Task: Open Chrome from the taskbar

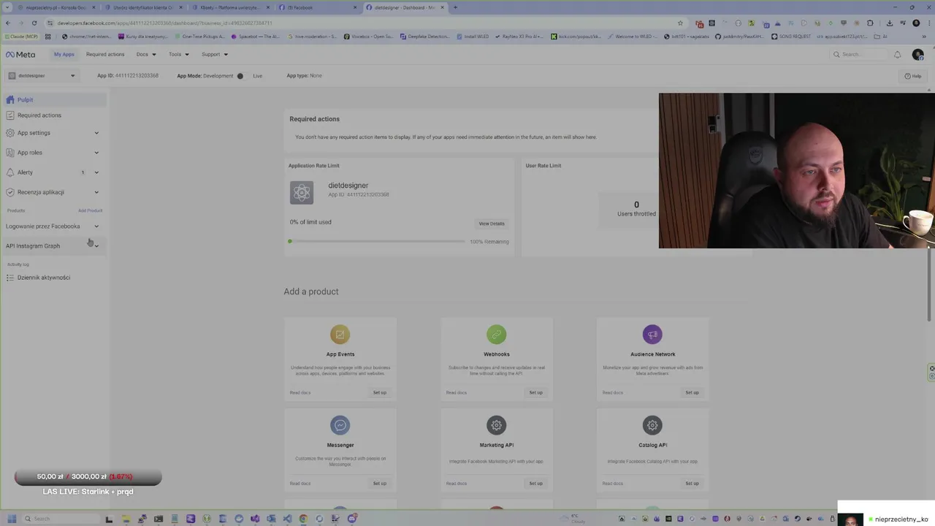Action: (x=303, y=519)
